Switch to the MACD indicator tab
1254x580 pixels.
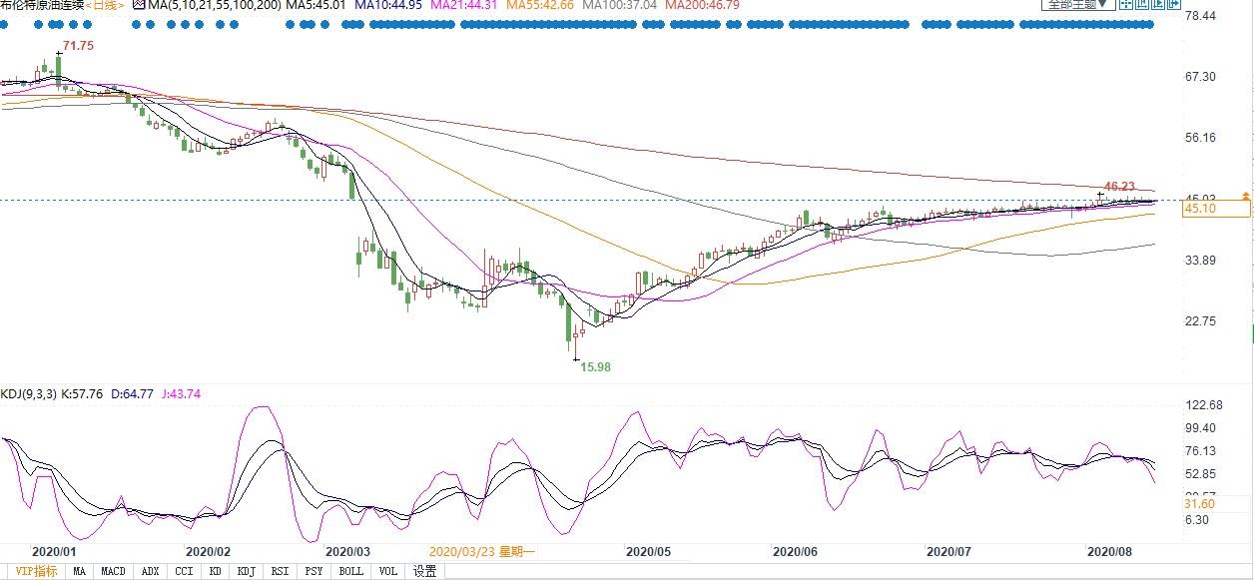click(113, 571)
